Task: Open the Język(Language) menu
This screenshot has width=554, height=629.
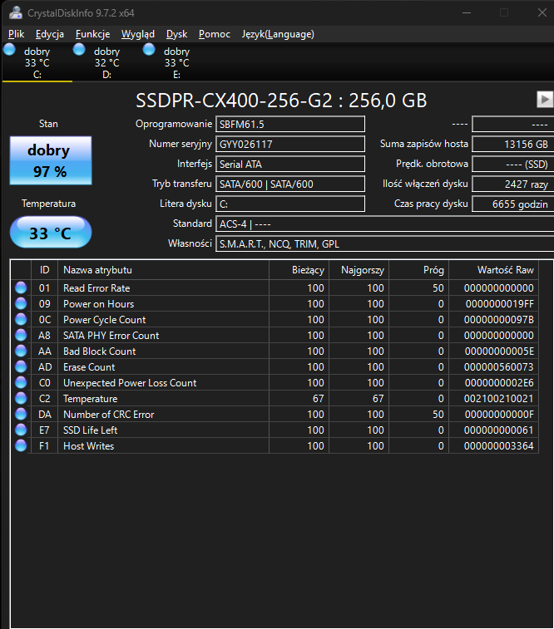Action: coord(278,34)
